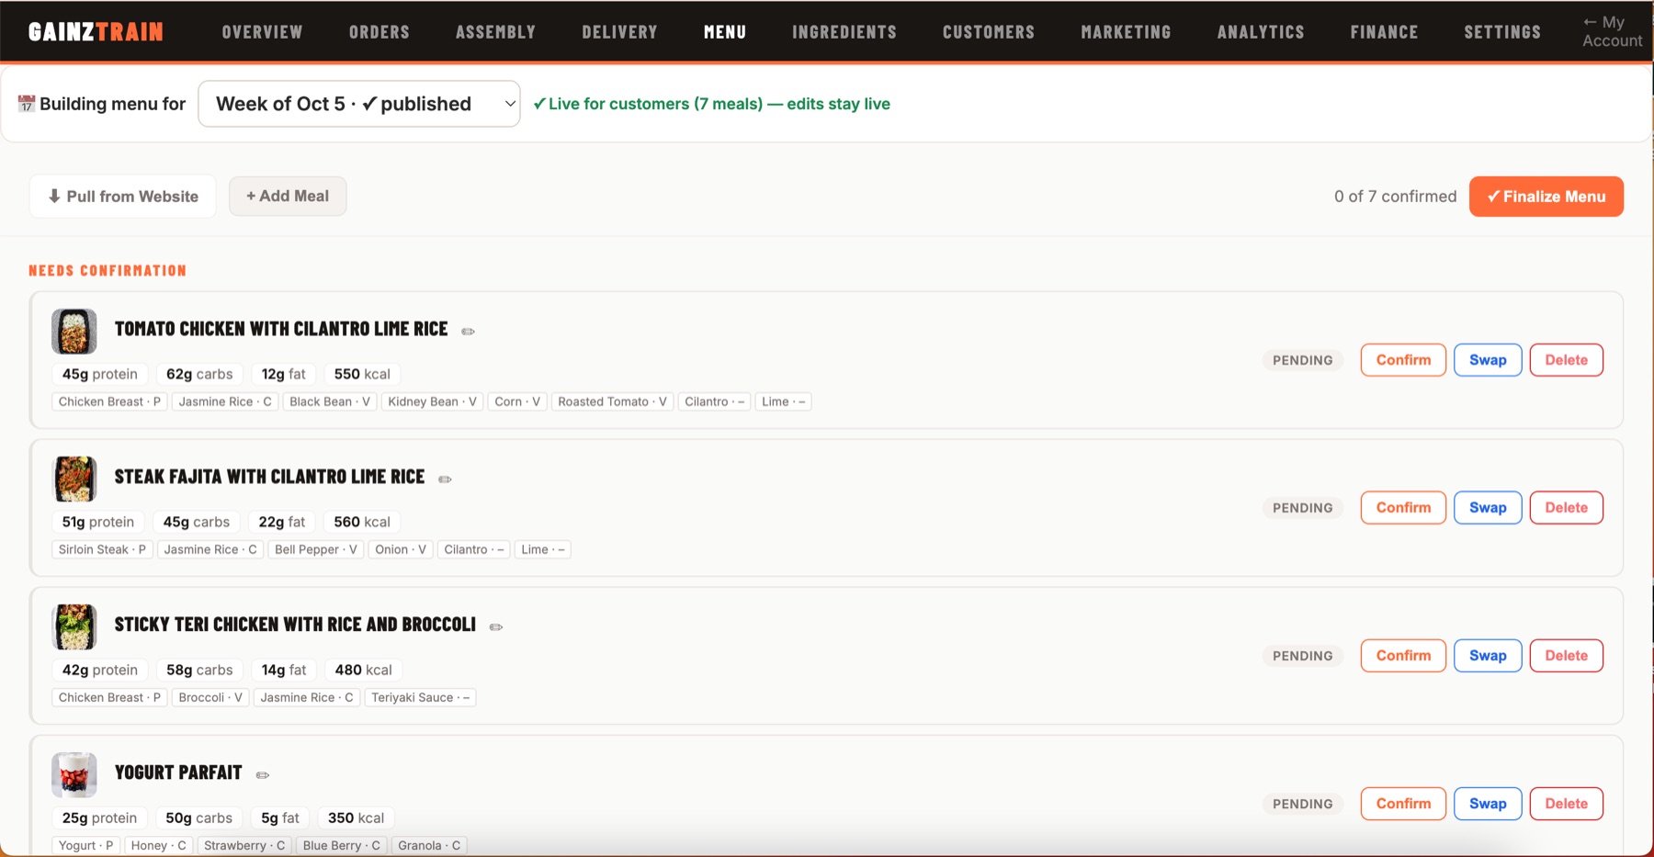The height and width of the screenshot is (857, 1654).
Task: Click the Finalize Menu button
Action: tap(1546, 197)
